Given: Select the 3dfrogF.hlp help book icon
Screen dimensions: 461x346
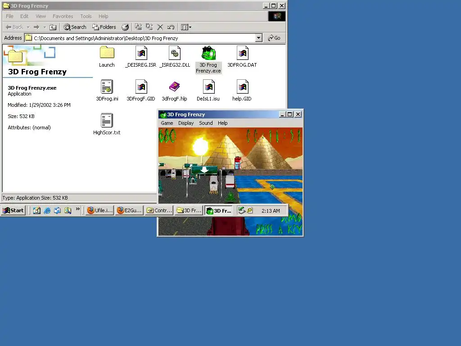Looking at the screenshot, I should click(x=175, y=87).
